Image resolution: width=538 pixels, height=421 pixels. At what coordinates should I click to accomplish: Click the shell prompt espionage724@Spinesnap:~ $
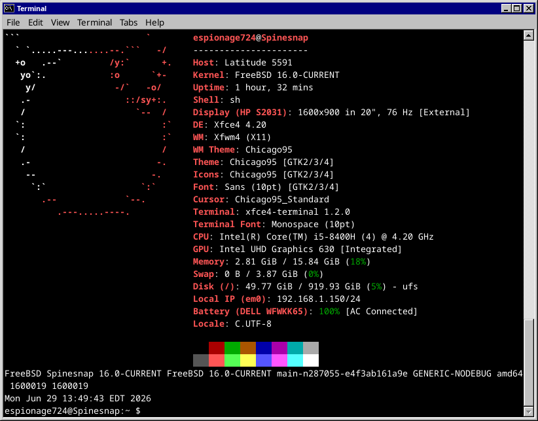(x=73, y=411)
